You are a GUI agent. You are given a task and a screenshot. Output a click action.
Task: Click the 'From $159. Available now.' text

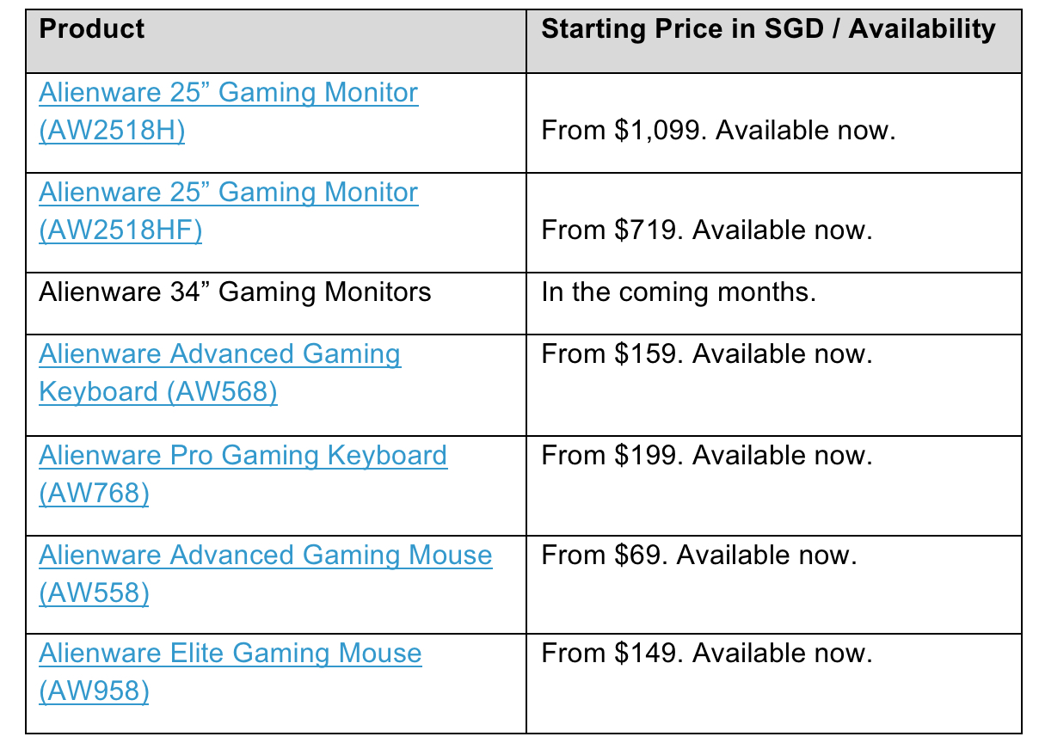coord(707,353)
